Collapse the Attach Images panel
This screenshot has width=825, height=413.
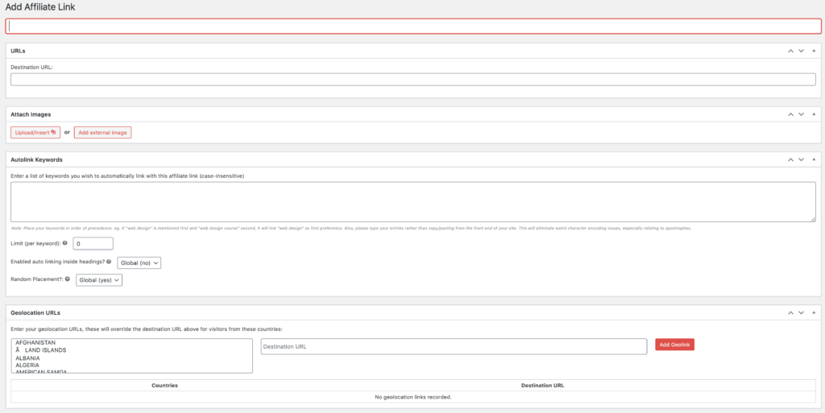[x=814, y=114]
